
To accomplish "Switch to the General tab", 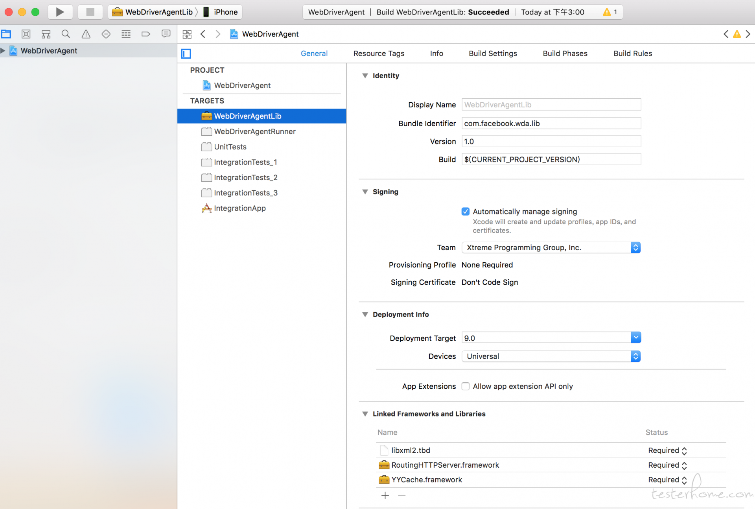I will pyautogui.click(x=314, y=53).
